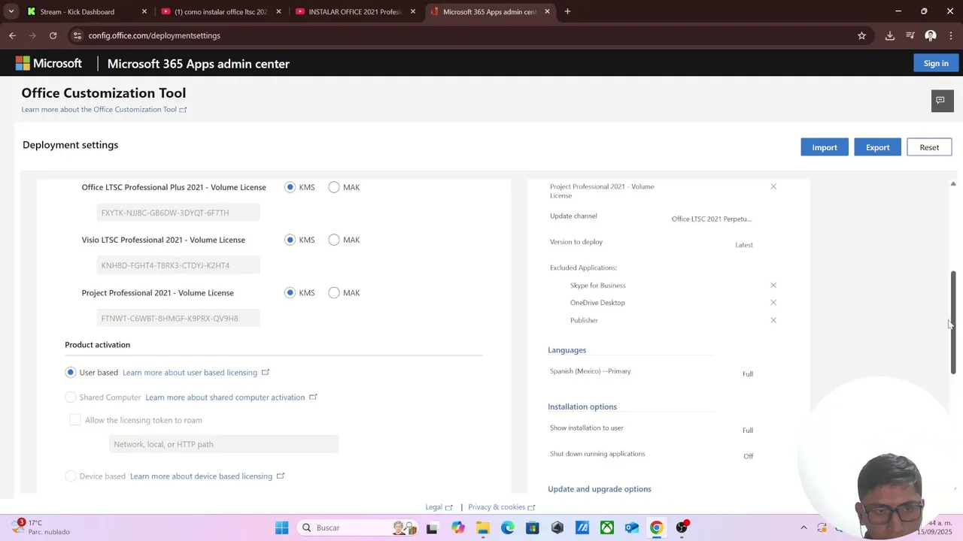963x541 pixels.
Task: Choose Device based activation option
Action: 71,476
